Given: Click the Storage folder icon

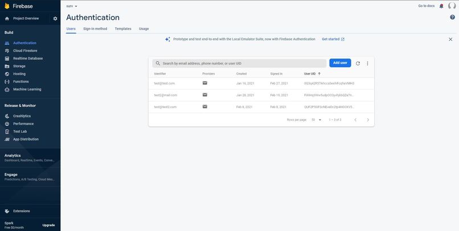Looking at the screenshot, I should click(7, 66).
